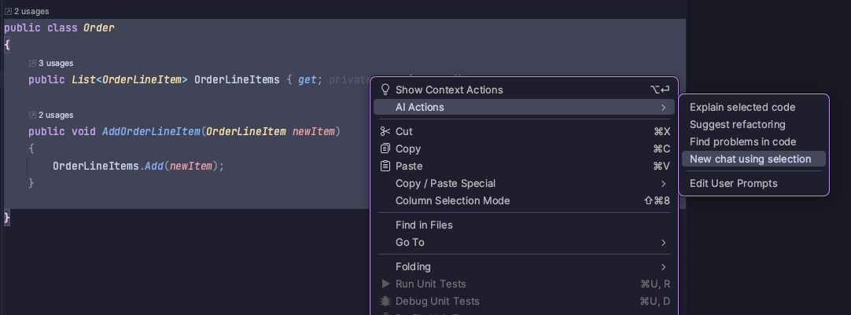
Task: Click the Paste clipboard icon
Action: (x=385, y=166)
